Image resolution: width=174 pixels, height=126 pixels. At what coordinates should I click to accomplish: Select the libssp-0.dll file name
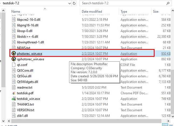(25, 31)
